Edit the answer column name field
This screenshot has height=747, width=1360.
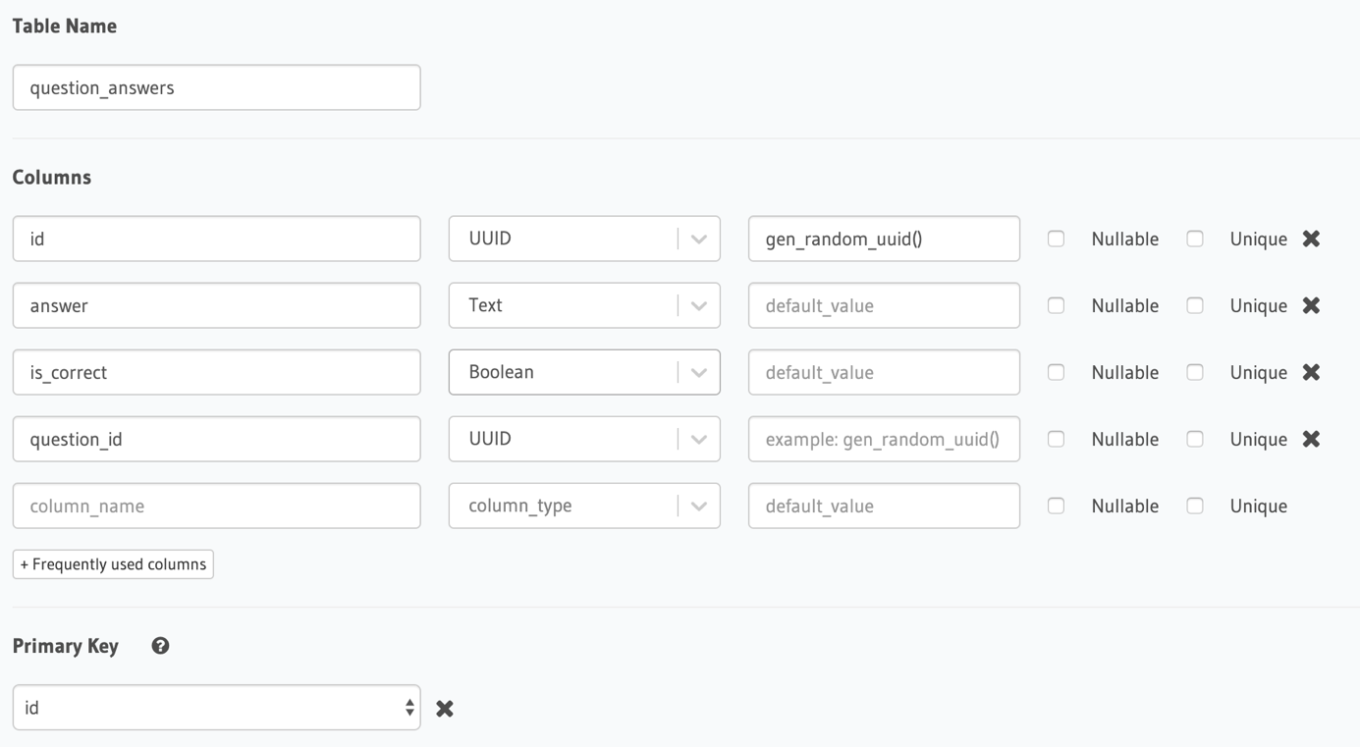coord(216,305)
